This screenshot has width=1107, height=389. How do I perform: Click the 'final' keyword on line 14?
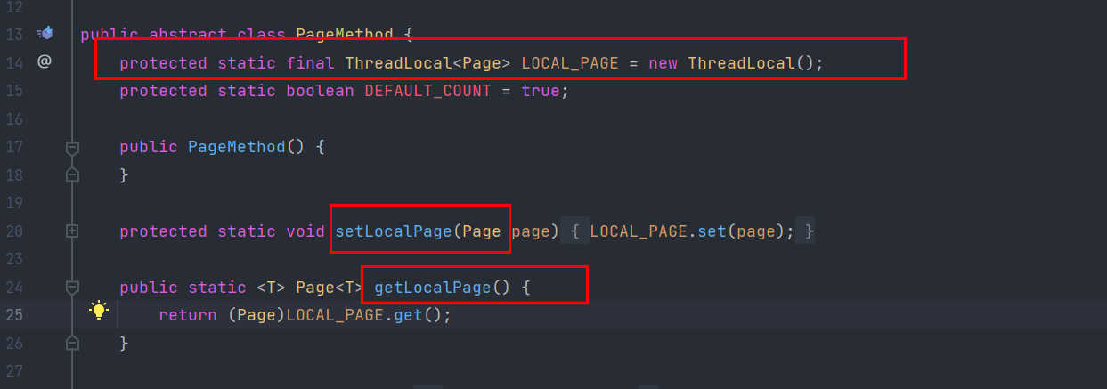310,63
